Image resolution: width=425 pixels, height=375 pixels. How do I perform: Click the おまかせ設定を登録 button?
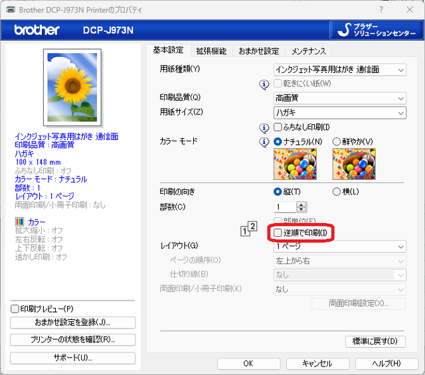click(x=72, y=323)
